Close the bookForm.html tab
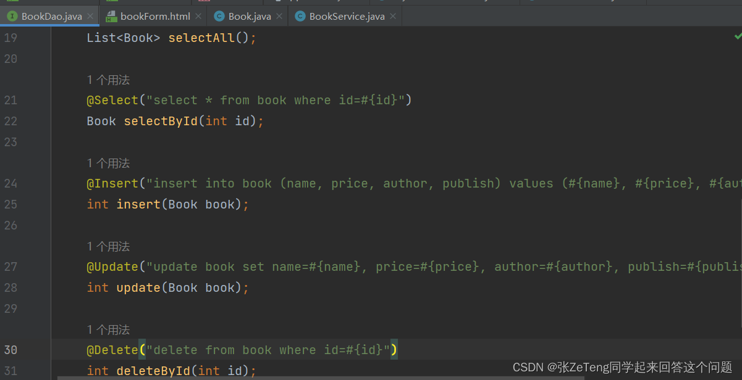The height and width of the screenshot is (380, 742). 198,17
